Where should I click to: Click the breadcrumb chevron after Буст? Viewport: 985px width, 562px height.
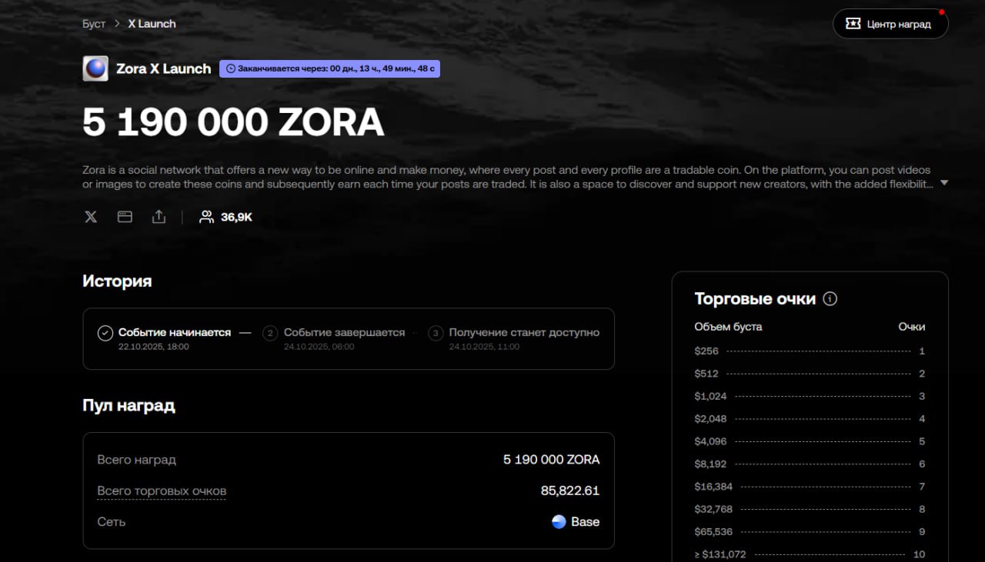pyautogui.click(x=117, y=24)
